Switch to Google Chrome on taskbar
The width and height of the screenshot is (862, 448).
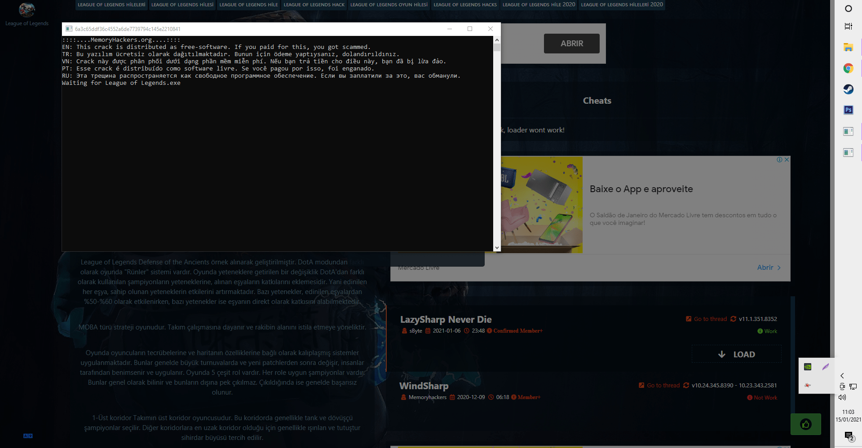pos(848,68)
